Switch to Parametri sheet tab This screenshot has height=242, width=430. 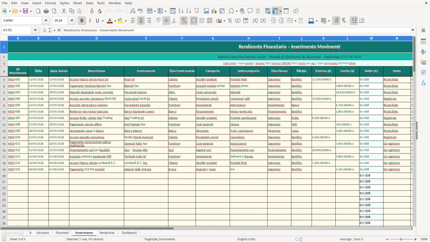62,233
